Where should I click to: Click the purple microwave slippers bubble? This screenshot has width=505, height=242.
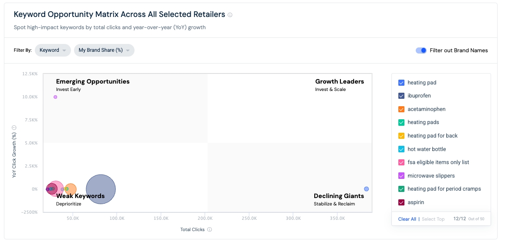(x=55, y=97)
